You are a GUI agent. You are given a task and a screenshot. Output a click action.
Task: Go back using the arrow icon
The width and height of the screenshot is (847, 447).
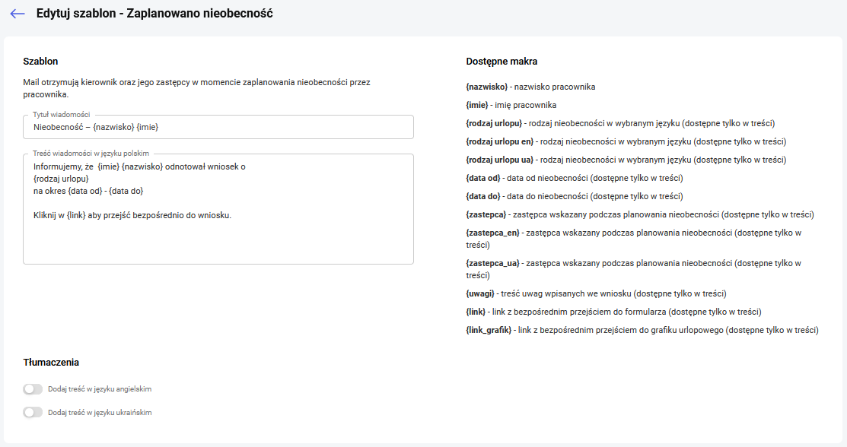pos(18,14)
